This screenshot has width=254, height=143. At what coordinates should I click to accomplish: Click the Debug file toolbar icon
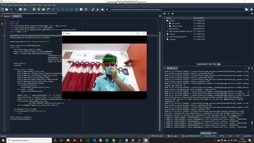point(53,10)
